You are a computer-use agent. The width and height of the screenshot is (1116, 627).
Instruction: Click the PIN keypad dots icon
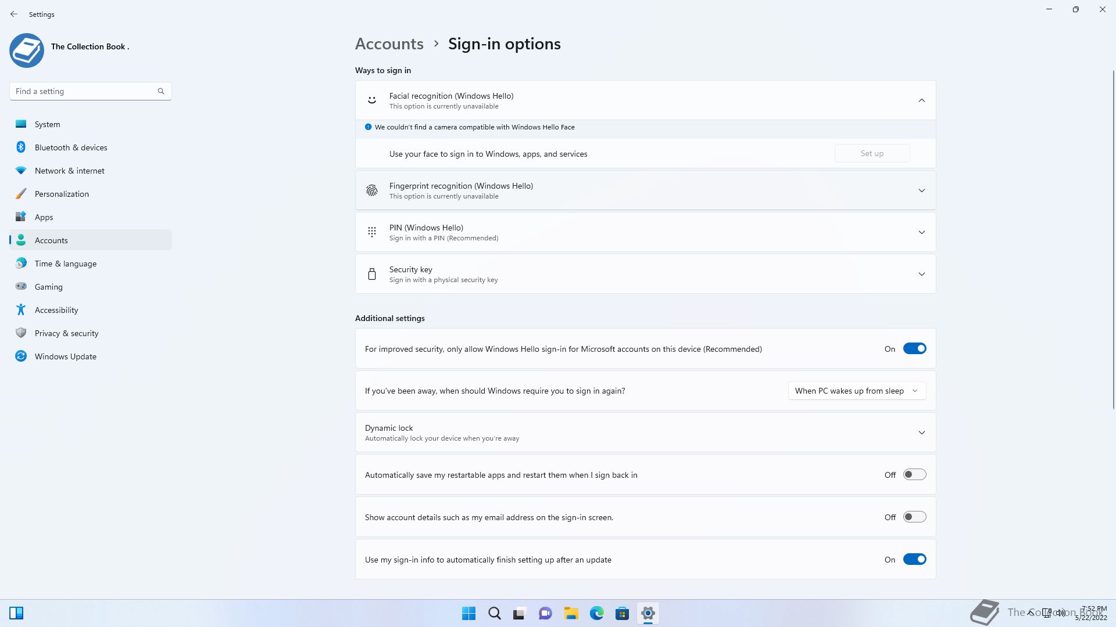[x=372, y=232]
